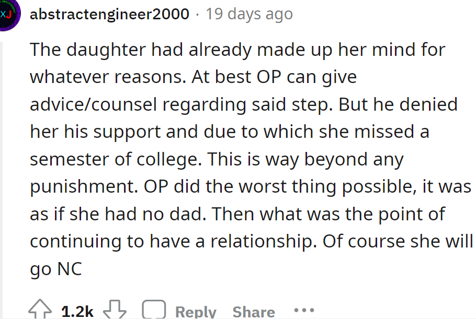Click abstractengineer2000's profile avatar
This screenshot has height=319, width=476.
[x=10, y=14]
